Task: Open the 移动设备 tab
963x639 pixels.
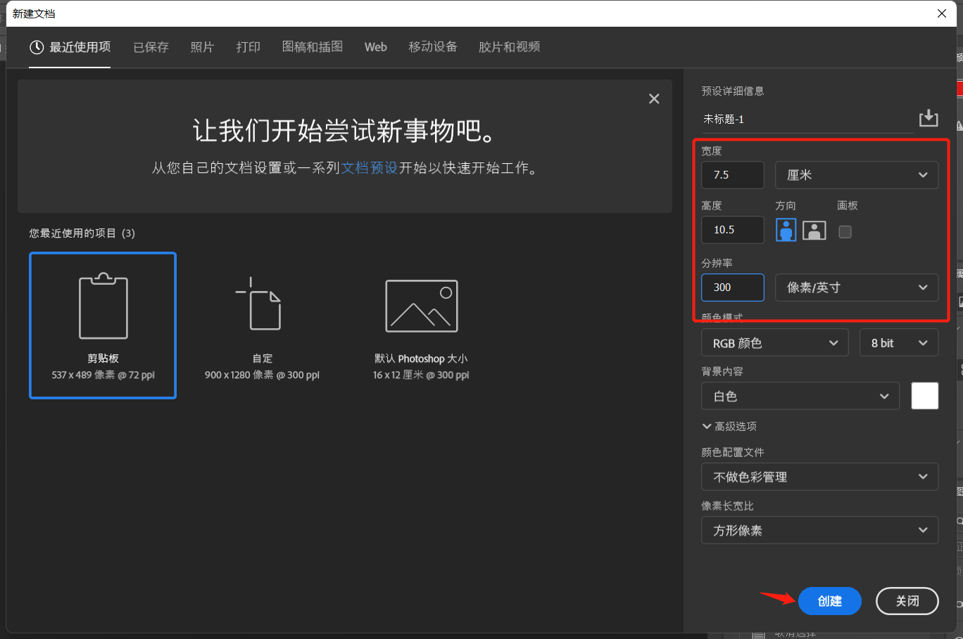Action: coord(433,47)
